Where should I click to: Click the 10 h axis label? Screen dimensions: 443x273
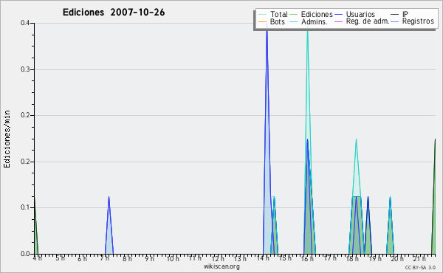pyautogui.click(x=173, y=258)
